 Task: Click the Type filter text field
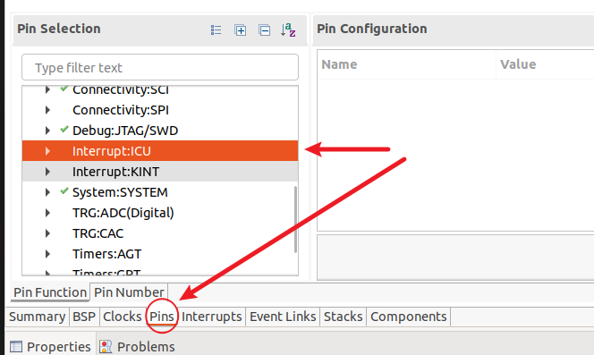160,67
